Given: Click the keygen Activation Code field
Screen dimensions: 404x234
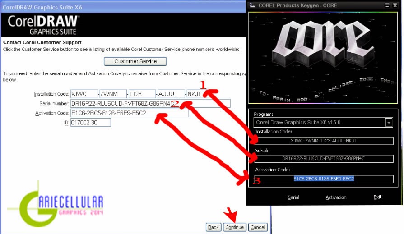Looking at the screenshot, I should pyautogui.click(x=324, y=179).
